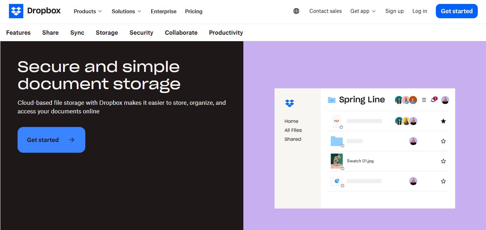Star the Swatch 01.jpg row

tap(443, 161)
